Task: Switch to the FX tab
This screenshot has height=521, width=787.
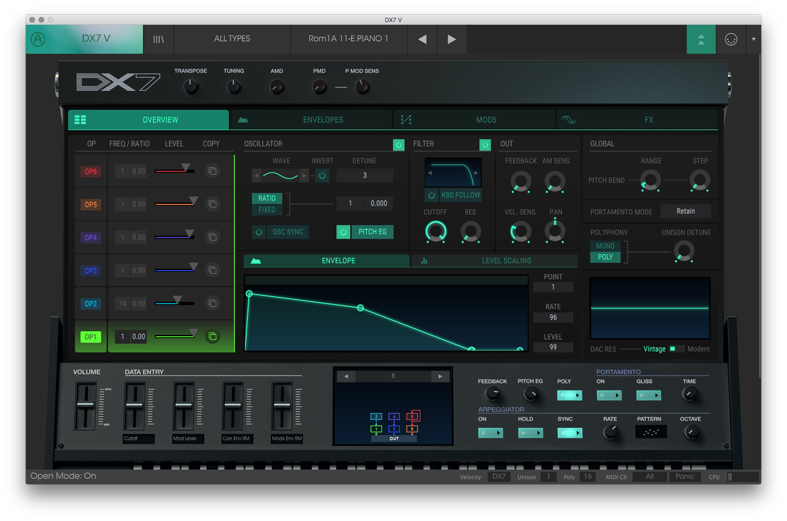Action: (x=637, y=120)
